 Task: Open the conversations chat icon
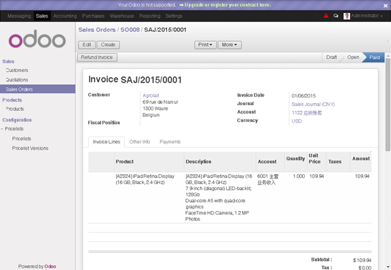click(x=336, y=16)
